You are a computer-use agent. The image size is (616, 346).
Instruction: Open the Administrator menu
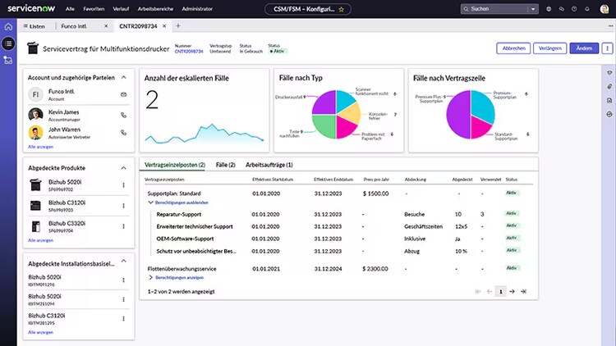(197, 9)
